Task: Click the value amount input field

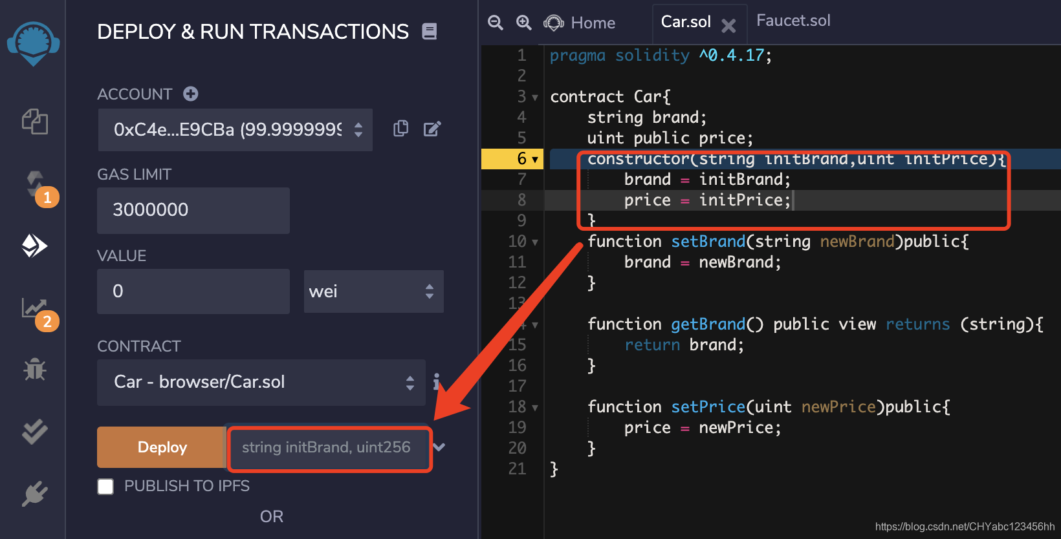Action: point(193,291)
